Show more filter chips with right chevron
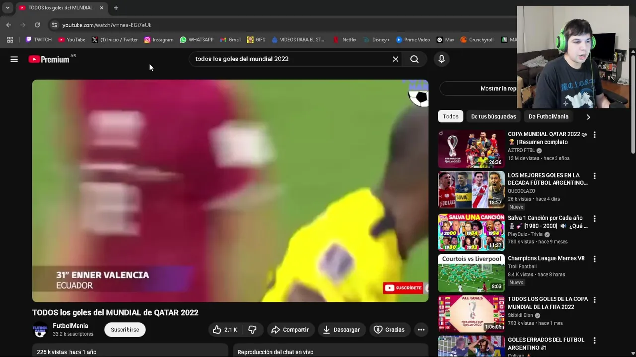636x357 pixels. [x=588, y=117]
